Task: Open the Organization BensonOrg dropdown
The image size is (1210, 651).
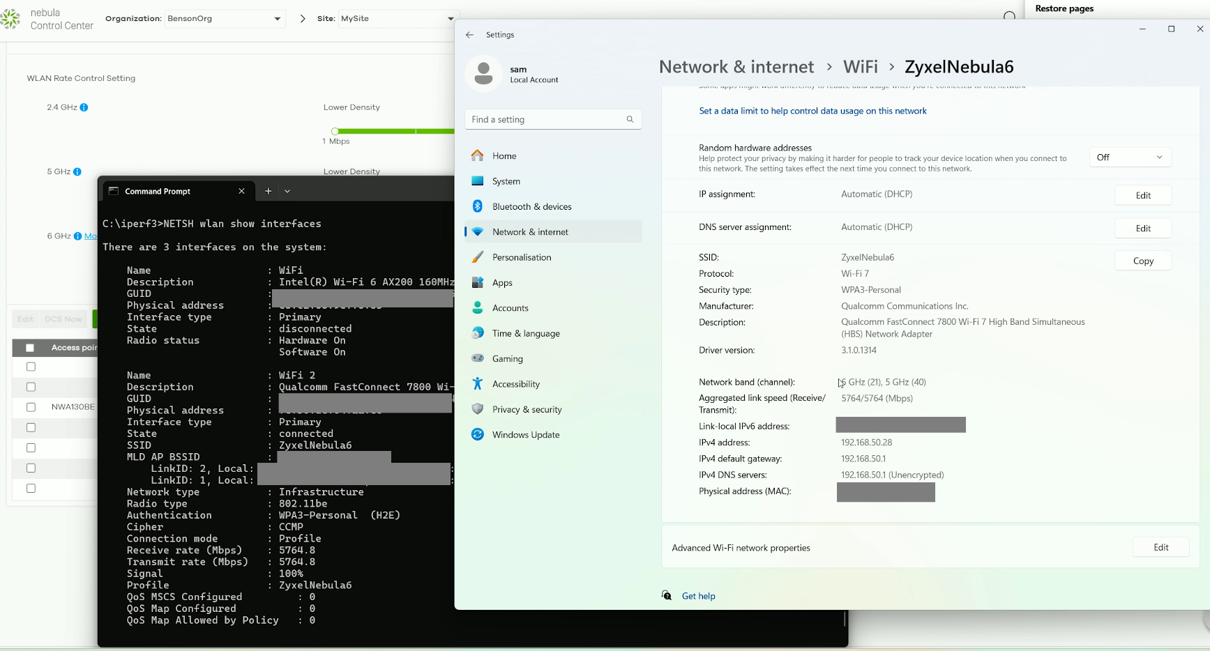Action: click(225, 19)
